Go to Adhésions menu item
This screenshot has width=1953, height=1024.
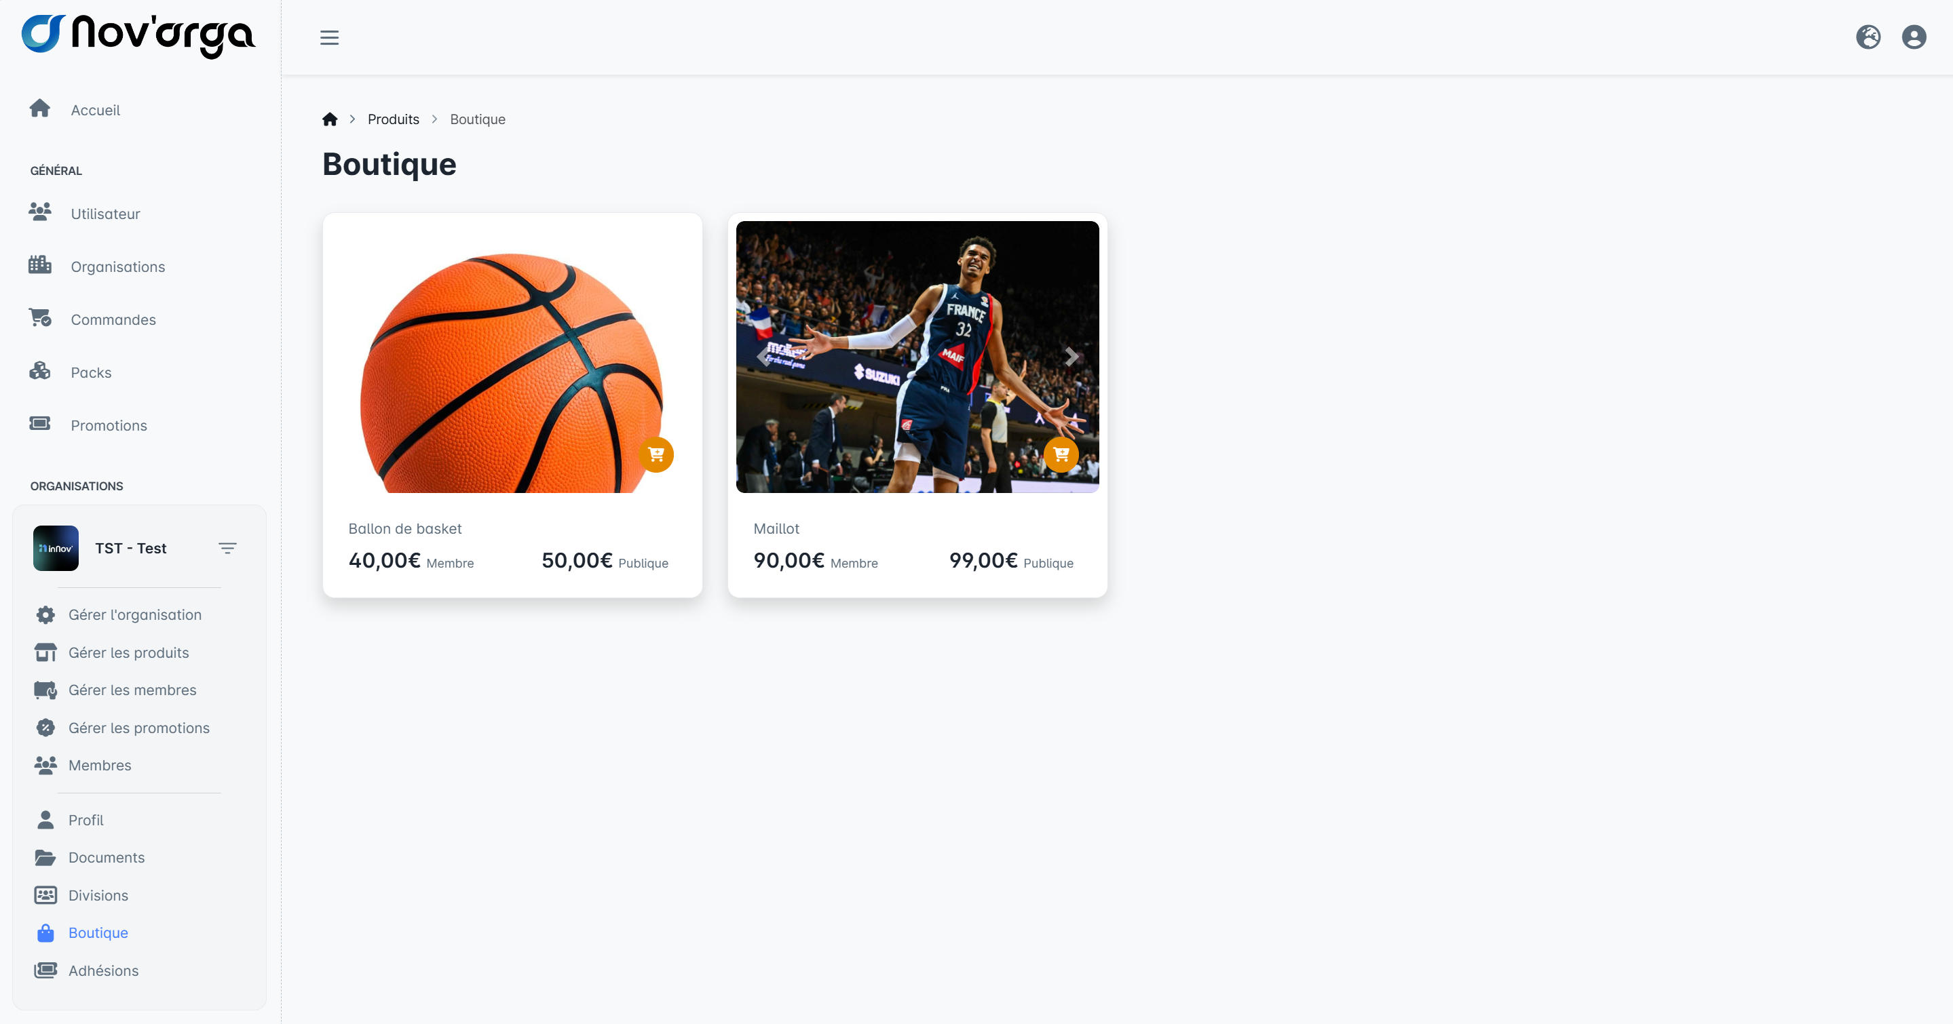(x=103, y=970)
